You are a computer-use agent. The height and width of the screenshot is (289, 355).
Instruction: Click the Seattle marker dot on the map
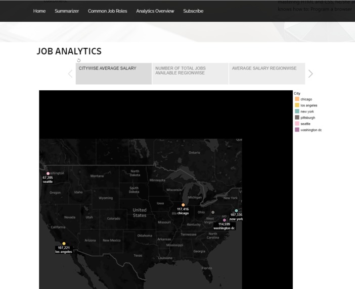tap(48, 174)
